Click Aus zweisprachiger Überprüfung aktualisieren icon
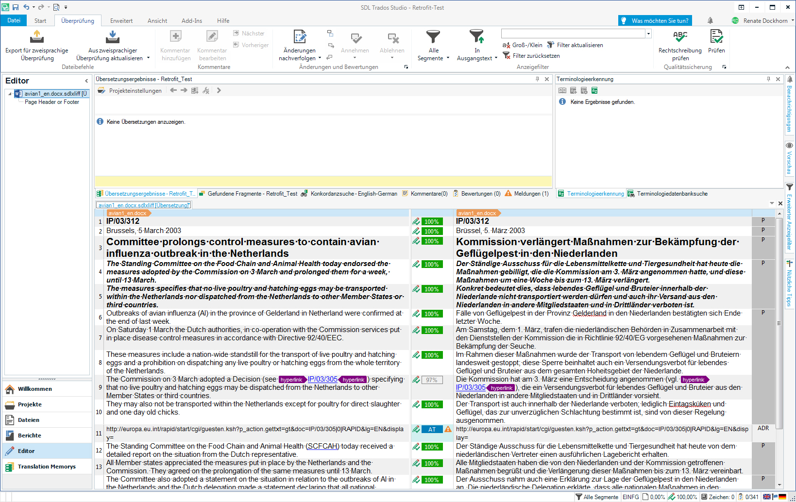Image resolution: width=796 pixels, height=502 pixels. tap(113, 37)
